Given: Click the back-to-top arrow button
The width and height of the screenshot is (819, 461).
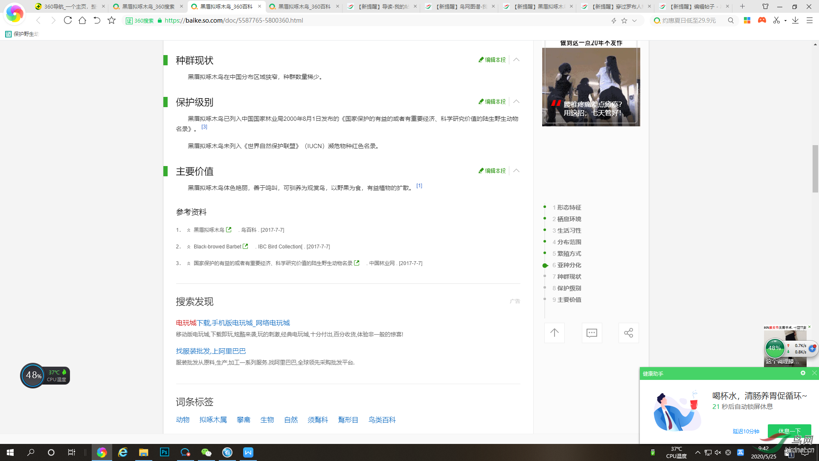Looking at the screenshot, I should point(554,333).
